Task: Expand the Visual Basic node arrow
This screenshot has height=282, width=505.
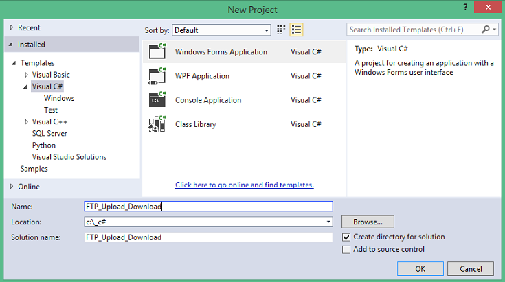Action: pyautogui.click(x=26, y=75)
